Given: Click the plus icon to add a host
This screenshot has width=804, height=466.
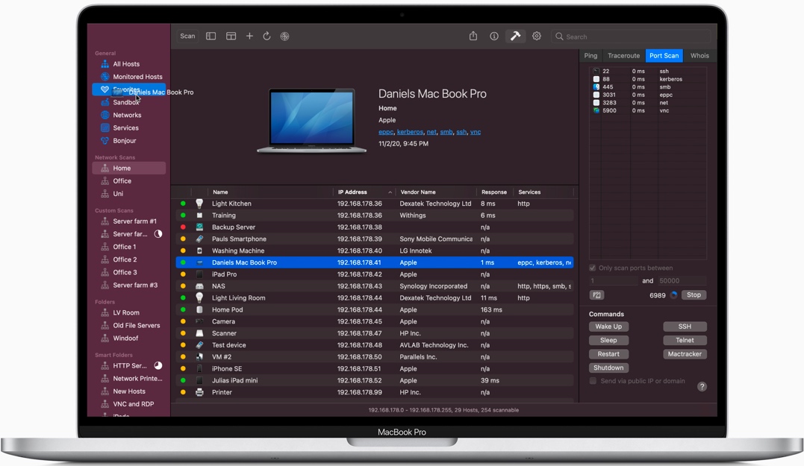Looking at the screenshot, I should 249,36.
